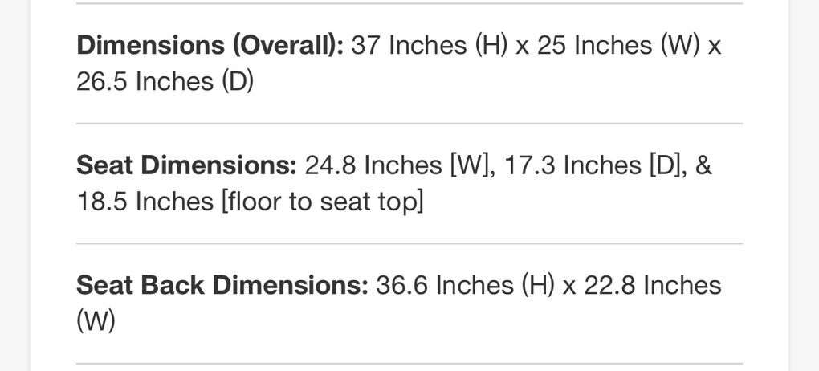Select the "36.6 Inches (H)" seat back height
The width and height of the screenshot is (819, 371).
pos(466,285)
